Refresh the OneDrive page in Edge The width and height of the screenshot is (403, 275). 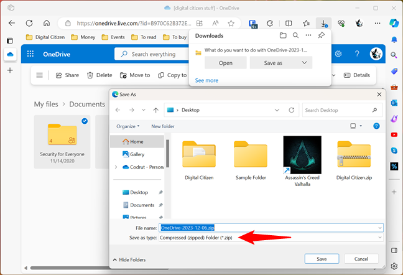point(29,23)
